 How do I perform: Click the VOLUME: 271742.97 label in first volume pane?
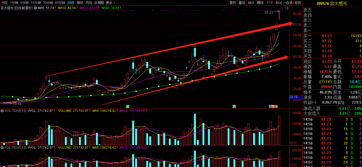(x=73, y=110)
